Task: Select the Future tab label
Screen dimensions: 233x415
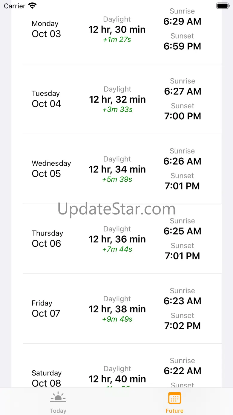Action: [x=174, y=411]
